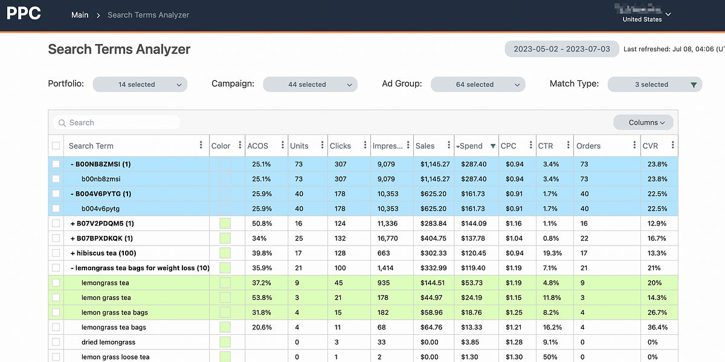Click the green Match Type filter icon
The image size is (725, 362).
pos(694,85)
